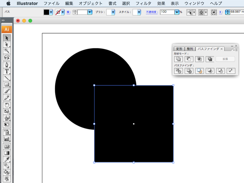Image resolution: width=244 pixels, height=183 pixels.
Task: Select the Pen tool
Action: 6,65
